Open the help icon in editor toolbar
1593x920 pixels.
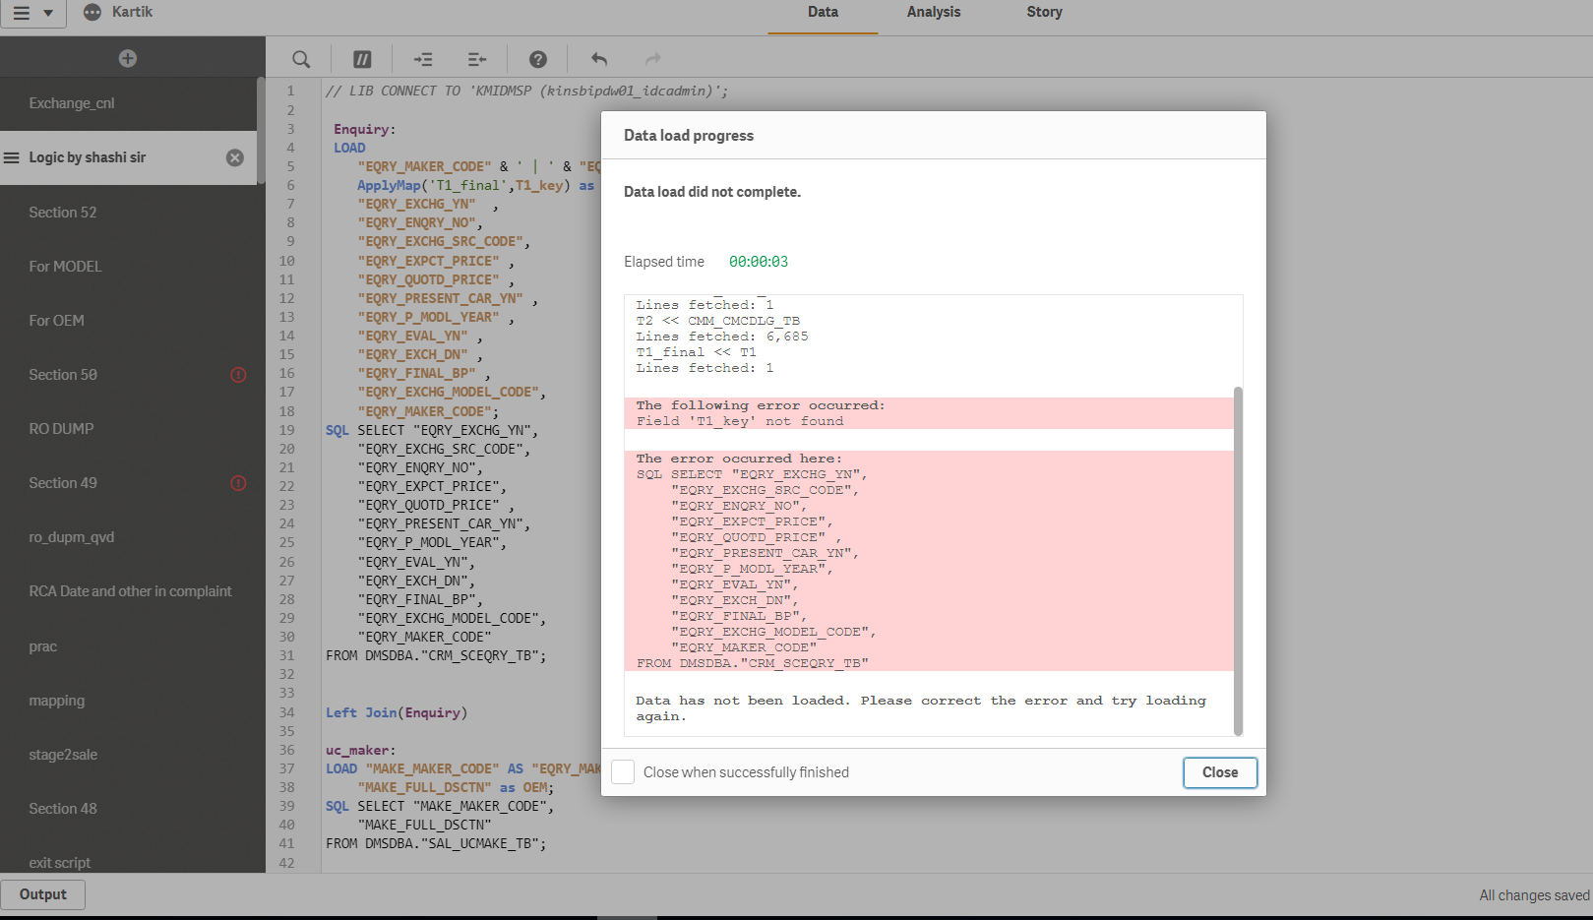pyautogui.click(x=538, y=59)
